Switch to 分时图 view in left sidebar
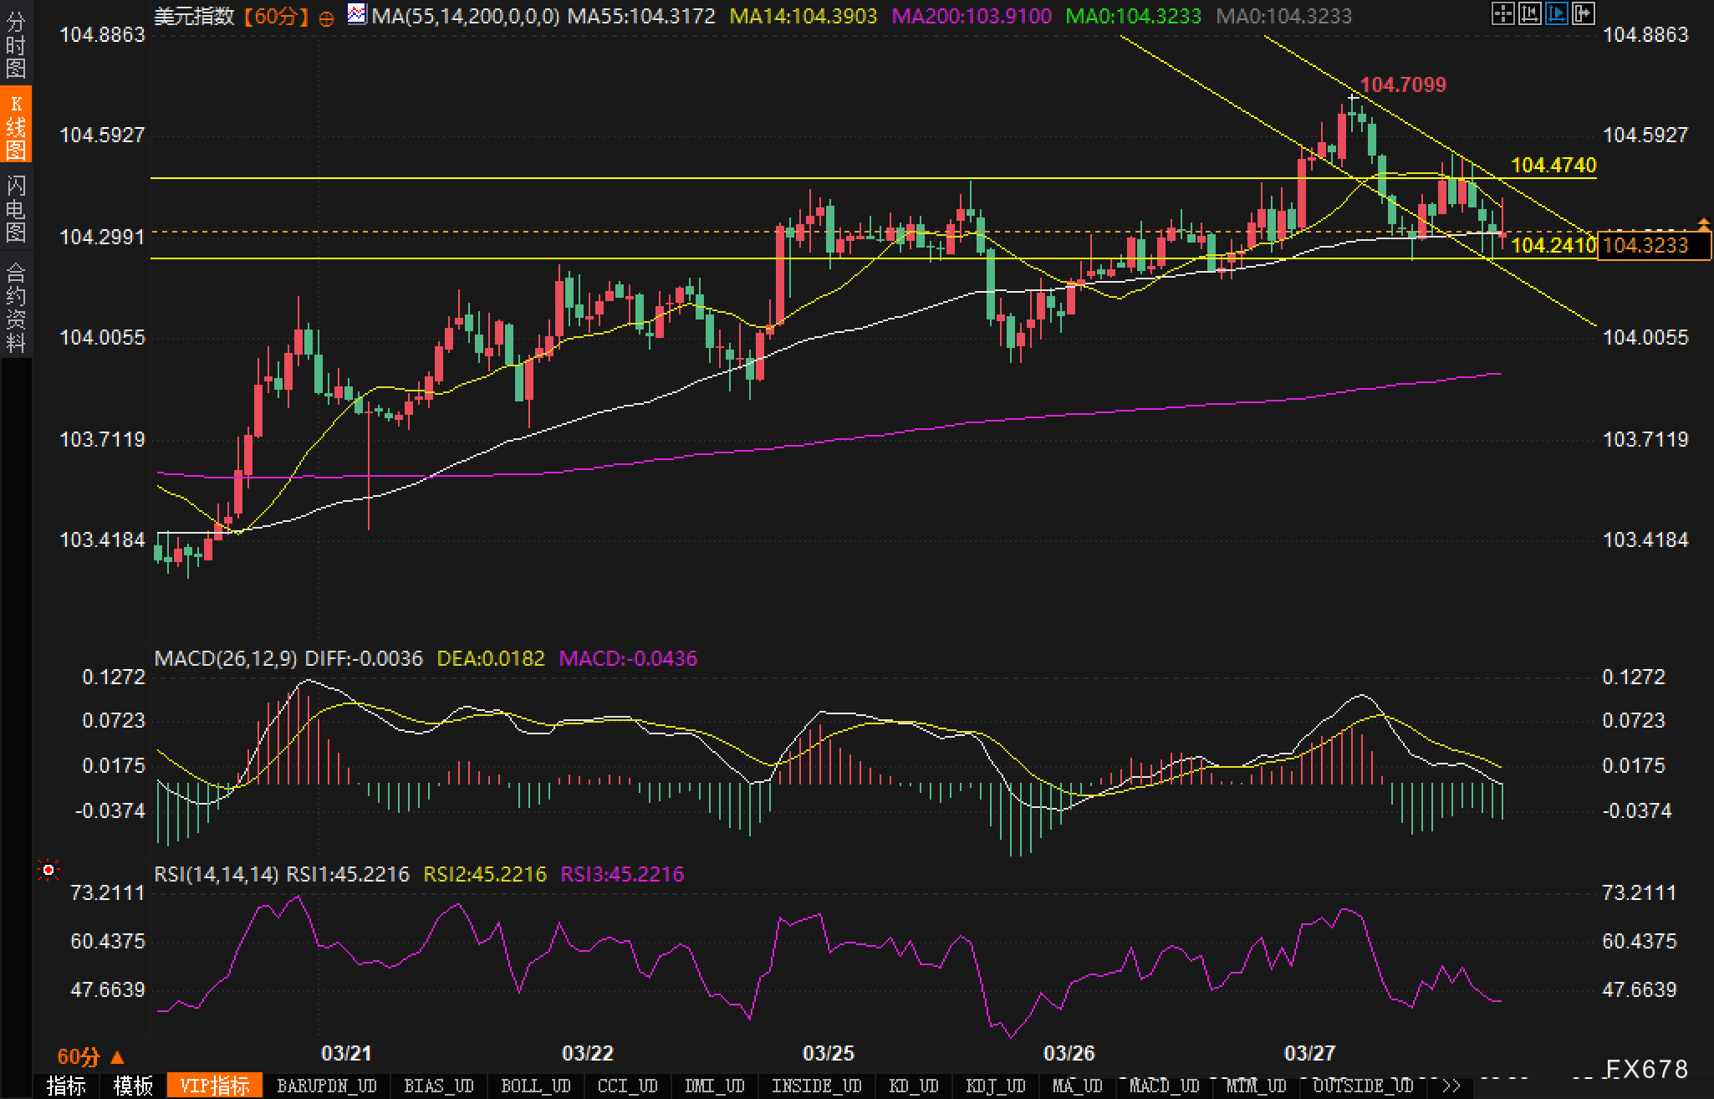The image size is (1714, 1099). (15, 45)
